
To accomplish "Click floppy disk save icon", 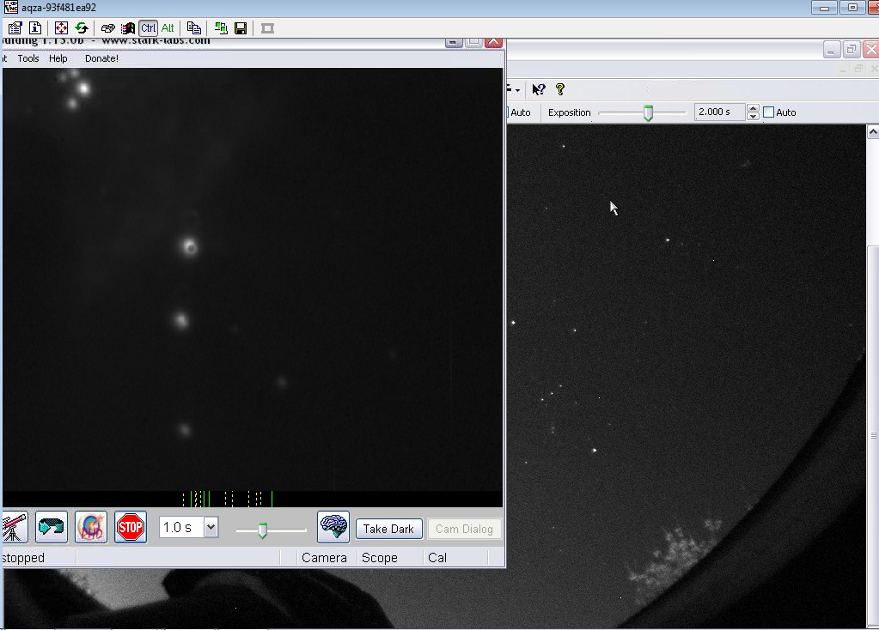I will [x=241, y=28].
